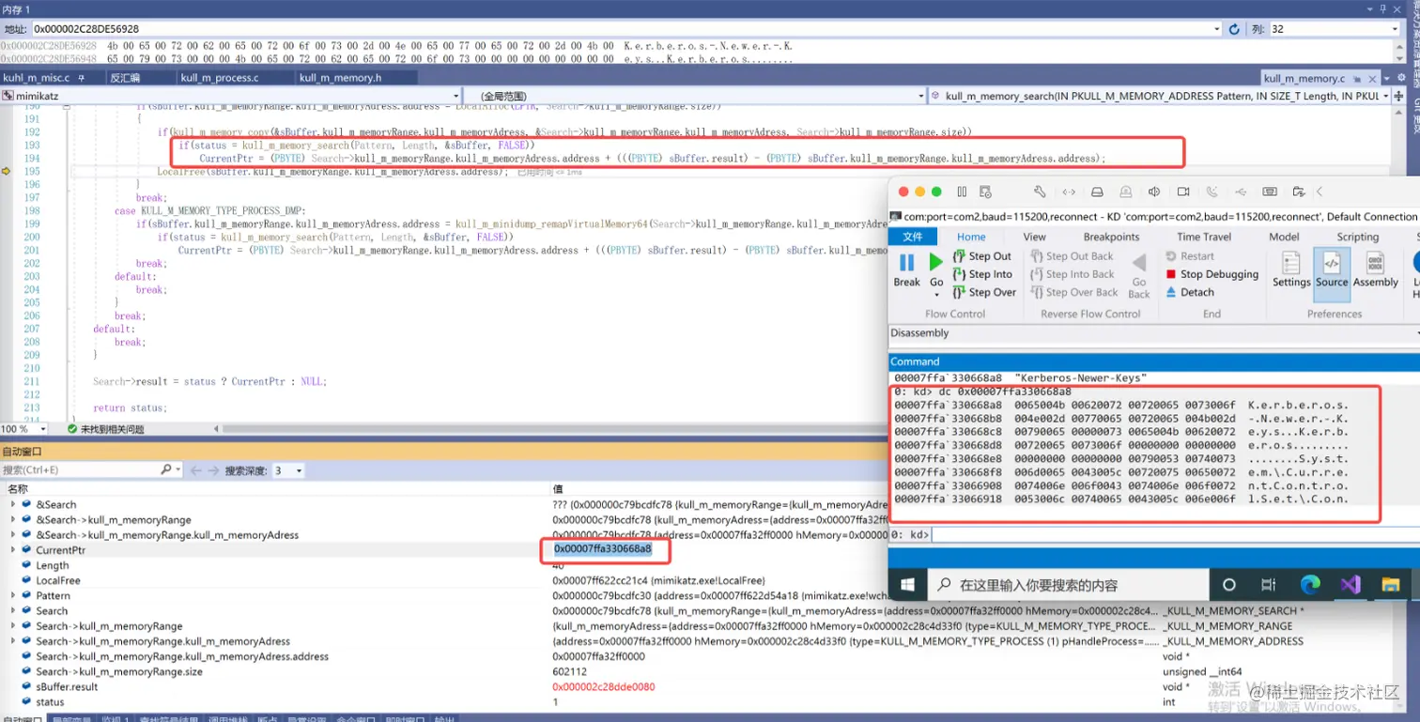The height and width of the screenshot is (722, 1420).
Task: Click Step Over in Flow Control
Action: point(984,292)
